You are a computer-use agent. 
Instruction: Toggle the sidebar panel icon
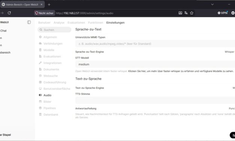pos(29,22)
